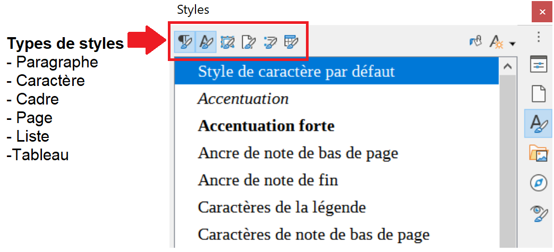554x252 pixels.
Task: Click New Style from Selection icon
Action: click(x=497, y=42)
